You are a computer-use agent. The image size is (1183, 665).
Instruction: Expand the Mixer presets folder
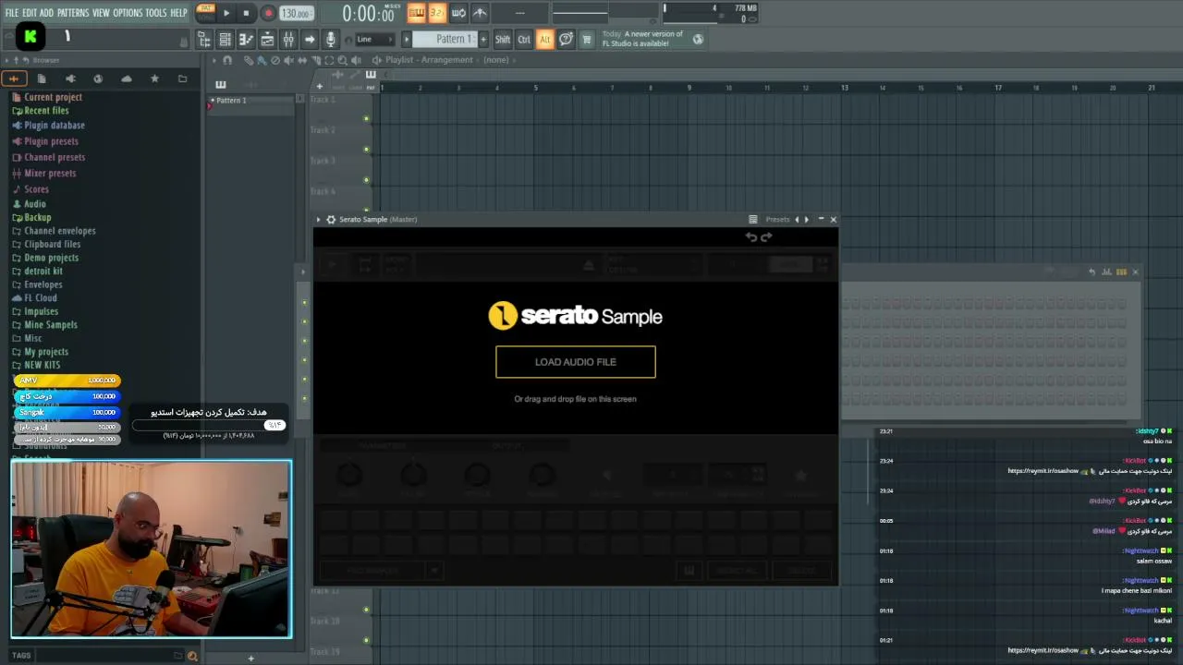coord(44,173)
